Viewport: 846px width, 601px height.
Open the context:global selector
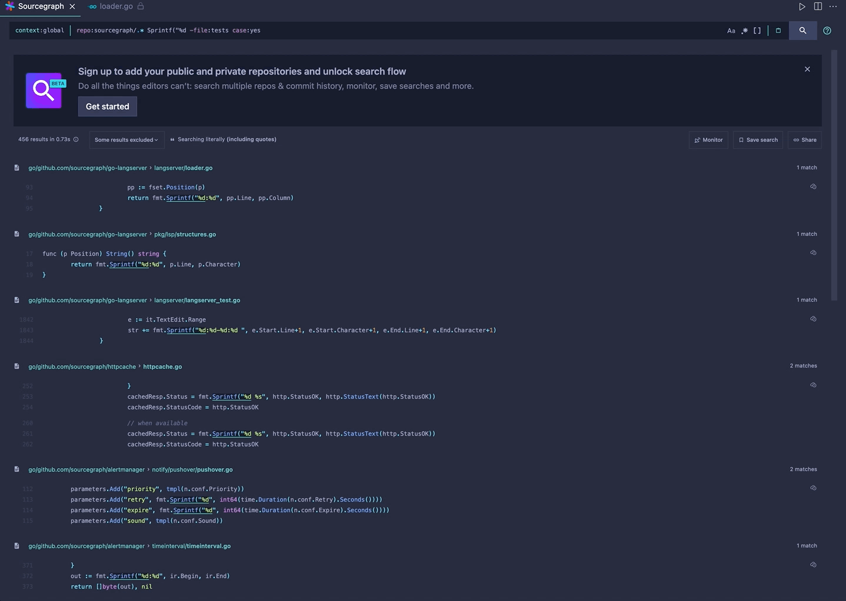click(39, 31)
